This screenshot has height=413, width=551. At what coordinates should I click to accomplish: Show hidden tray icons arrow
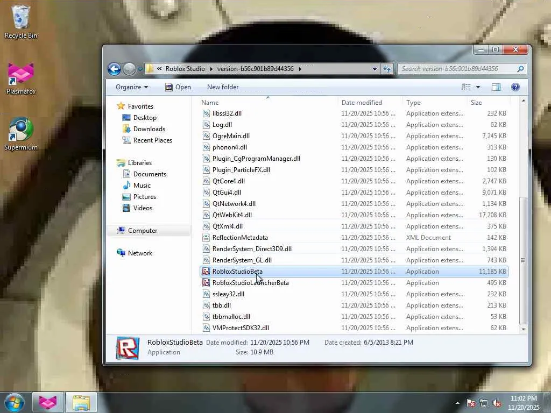pyautogui.click(x=457, y=403)
